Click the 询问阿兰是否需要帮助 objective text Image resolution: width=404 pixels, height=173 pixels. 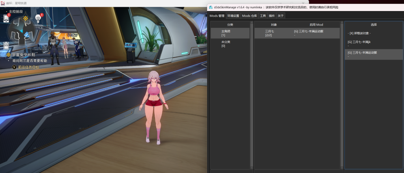pos(30,61)
